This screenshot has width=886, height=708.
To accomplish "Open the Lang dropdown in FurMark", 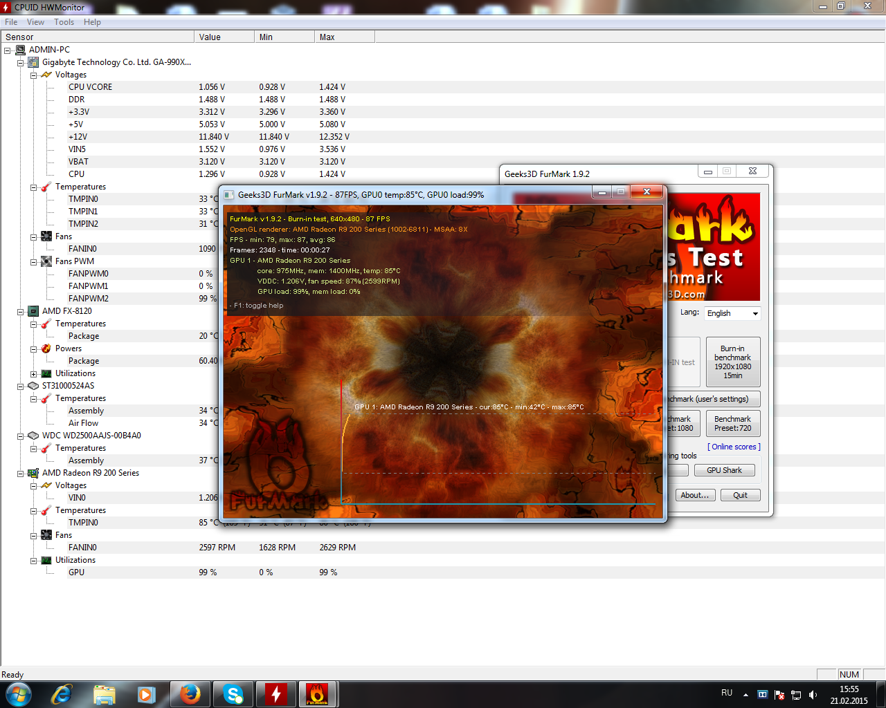I will click(x=733, y=313).
